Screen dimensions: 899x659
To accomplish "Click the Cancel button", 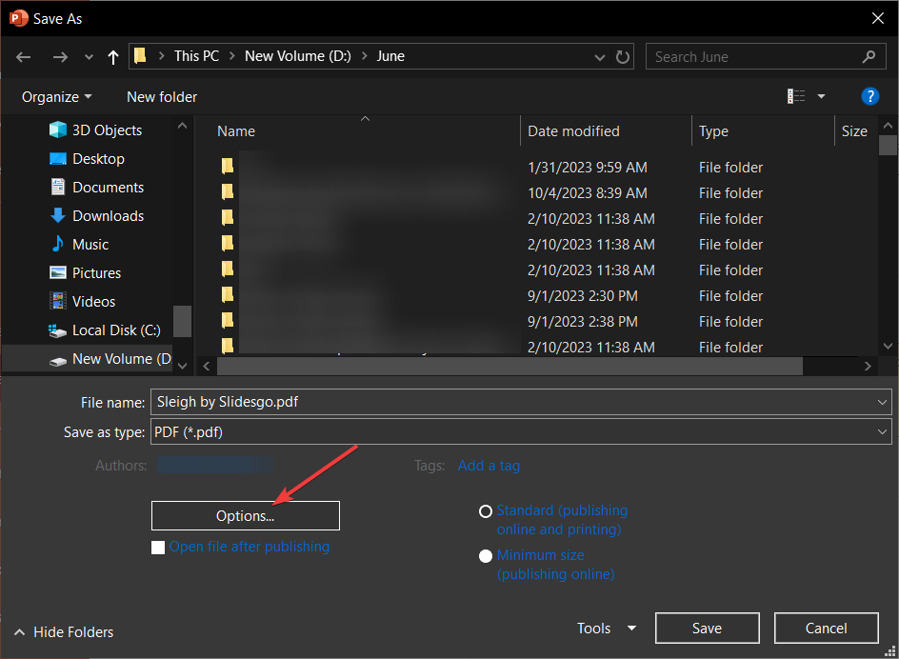I will 826,629.
